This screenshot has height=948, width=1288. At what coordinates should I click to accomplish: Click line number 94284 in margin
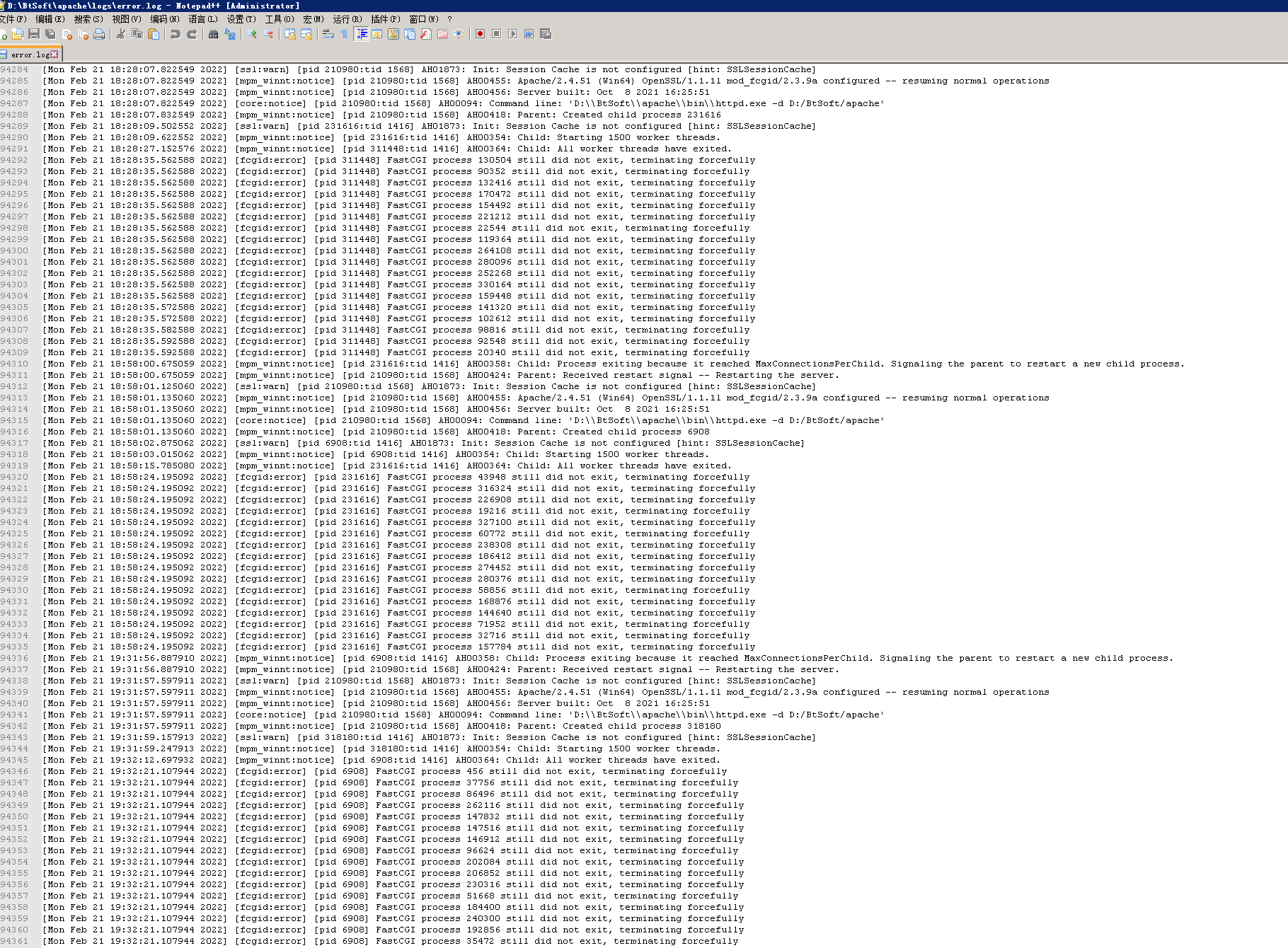[14, 69]
